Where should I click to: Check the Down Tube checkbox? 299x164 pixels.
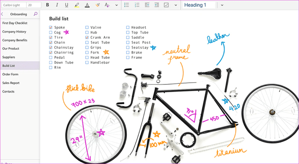point(50,62)
